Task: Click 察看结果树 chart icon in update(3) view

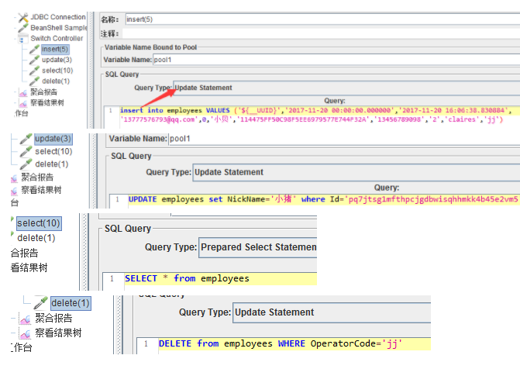Action: (14, 191)
